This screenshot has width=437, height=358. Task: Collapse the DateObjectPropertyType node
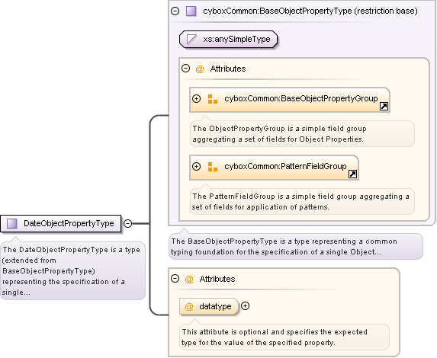[x=127, y=223]
